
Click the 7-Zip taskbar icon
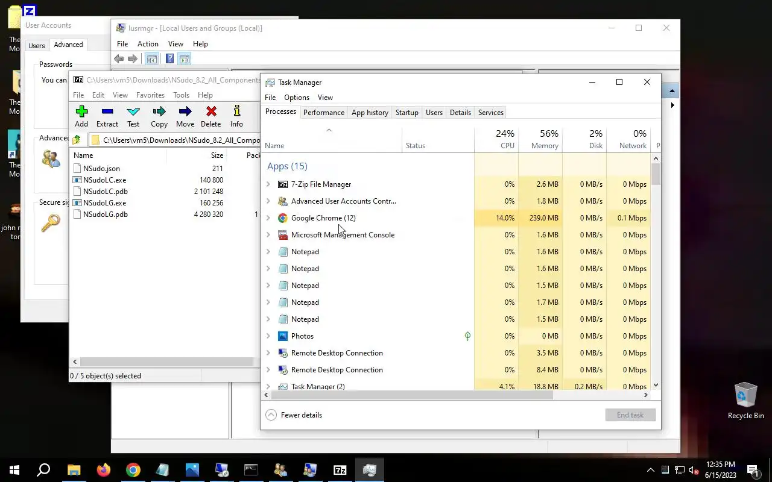[340, 470]
